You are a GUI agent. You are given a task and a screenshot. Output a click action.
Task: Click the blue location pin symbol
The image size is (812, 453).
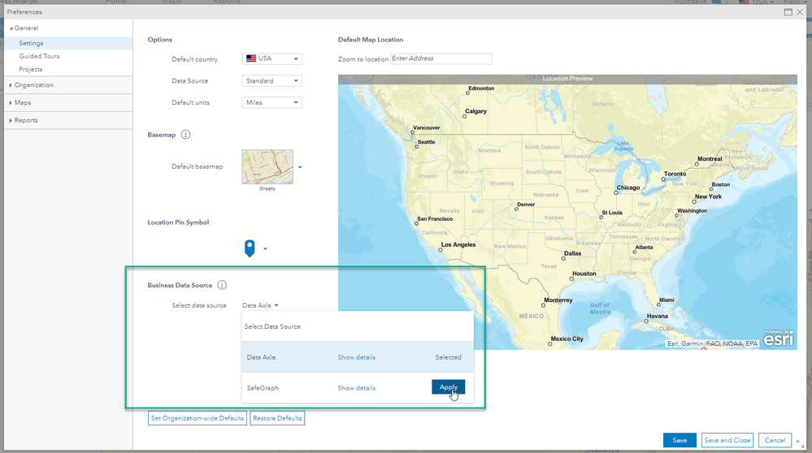pyautogui.click(x=250, y=248)
